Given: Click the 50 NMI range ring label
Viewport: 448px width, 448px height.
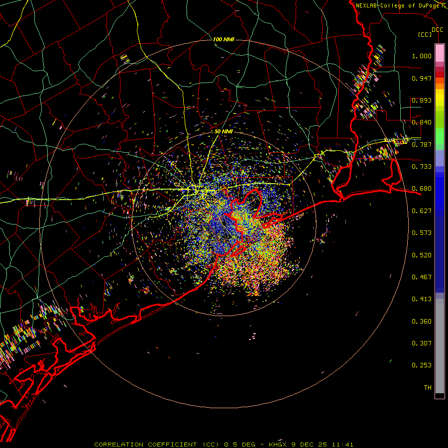Looking at the screenshot, I should [x=224, y=132].
